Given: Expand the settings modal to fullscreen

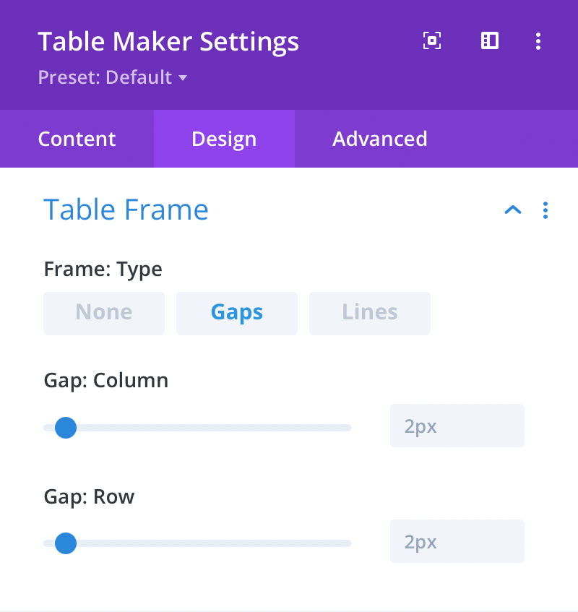Looking at the screenshot, I should [x=431, y=41].
